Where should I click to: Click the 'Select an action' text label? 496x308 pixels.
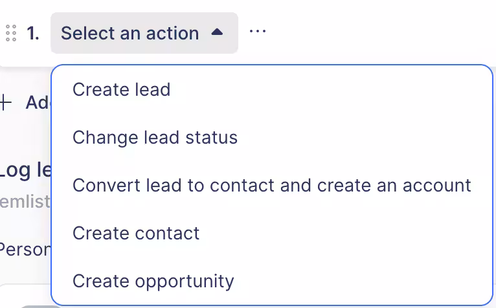click(130, 33)
